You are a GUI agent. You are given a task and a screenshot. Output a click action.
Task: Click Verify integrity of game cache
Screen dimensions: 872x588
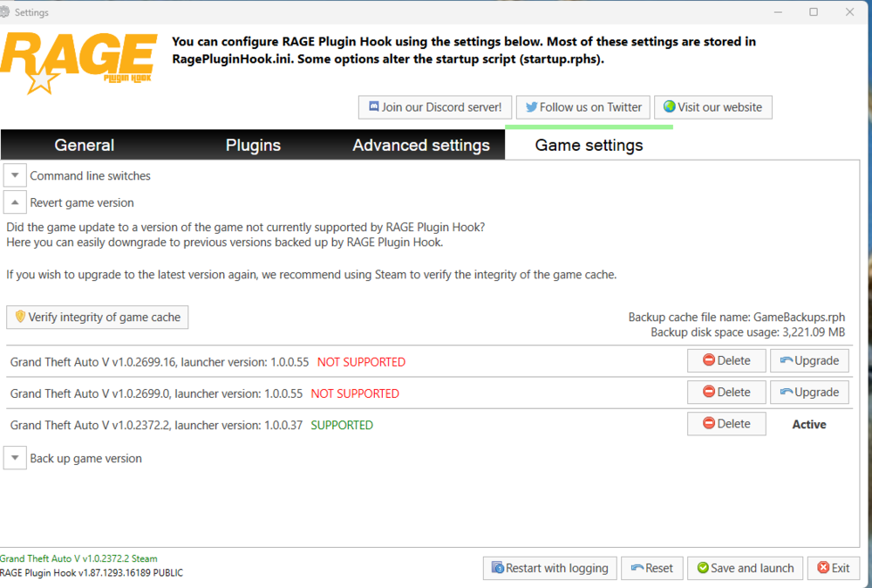click(98, 317)
